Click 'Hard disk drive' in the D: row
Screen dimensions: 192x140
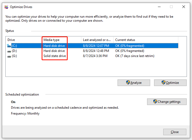click(54, 51)
